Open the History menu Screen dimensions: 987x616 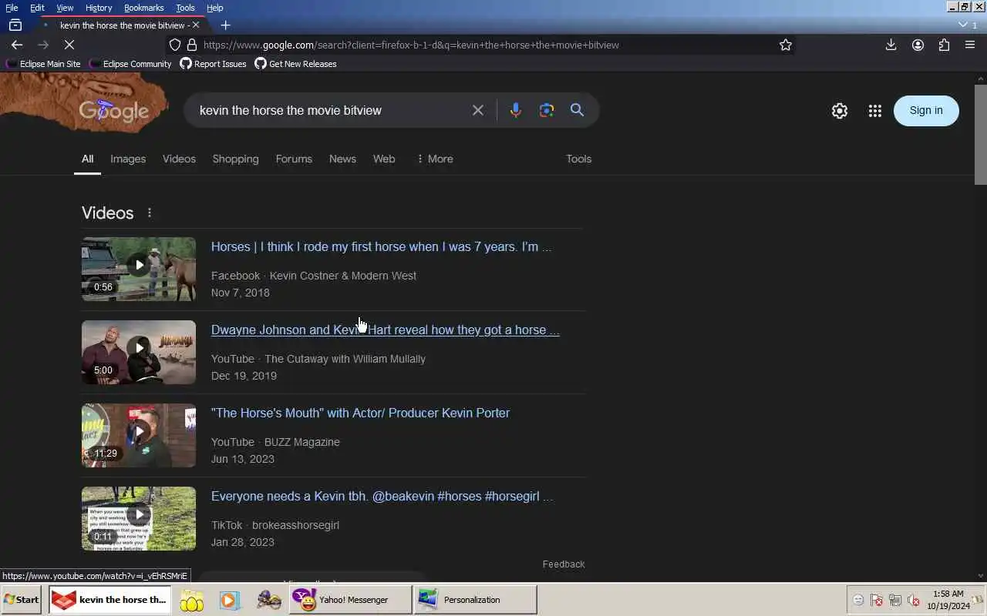(x=99, y=8)
